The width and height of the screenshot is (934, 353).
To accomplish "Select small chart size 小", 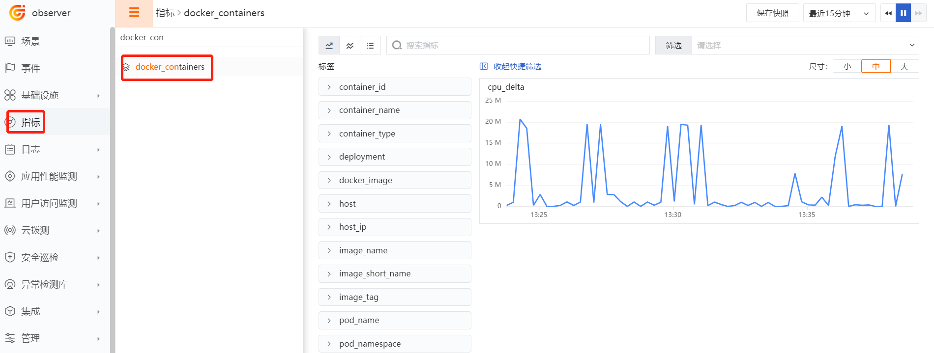I will [x=847, y=66].
